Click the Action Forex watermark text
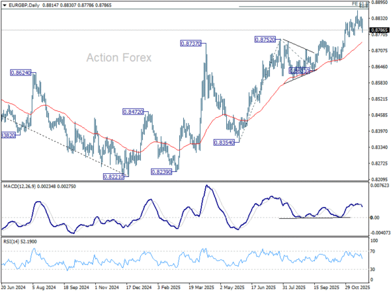 point(119,58)
